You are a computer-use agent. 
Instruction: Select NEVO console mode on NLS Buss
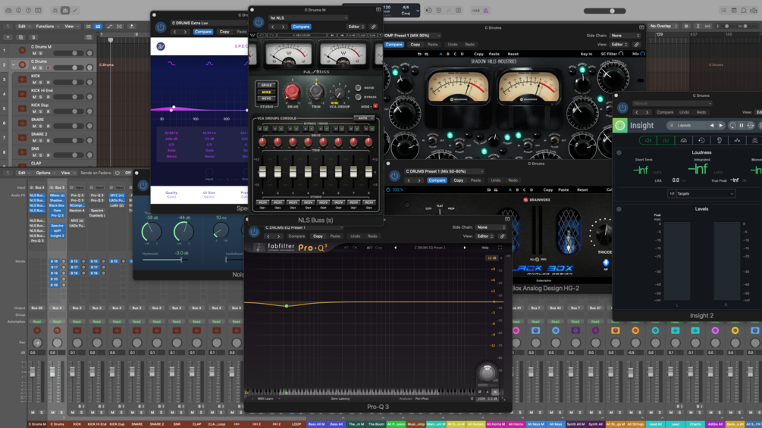(267, 98)
